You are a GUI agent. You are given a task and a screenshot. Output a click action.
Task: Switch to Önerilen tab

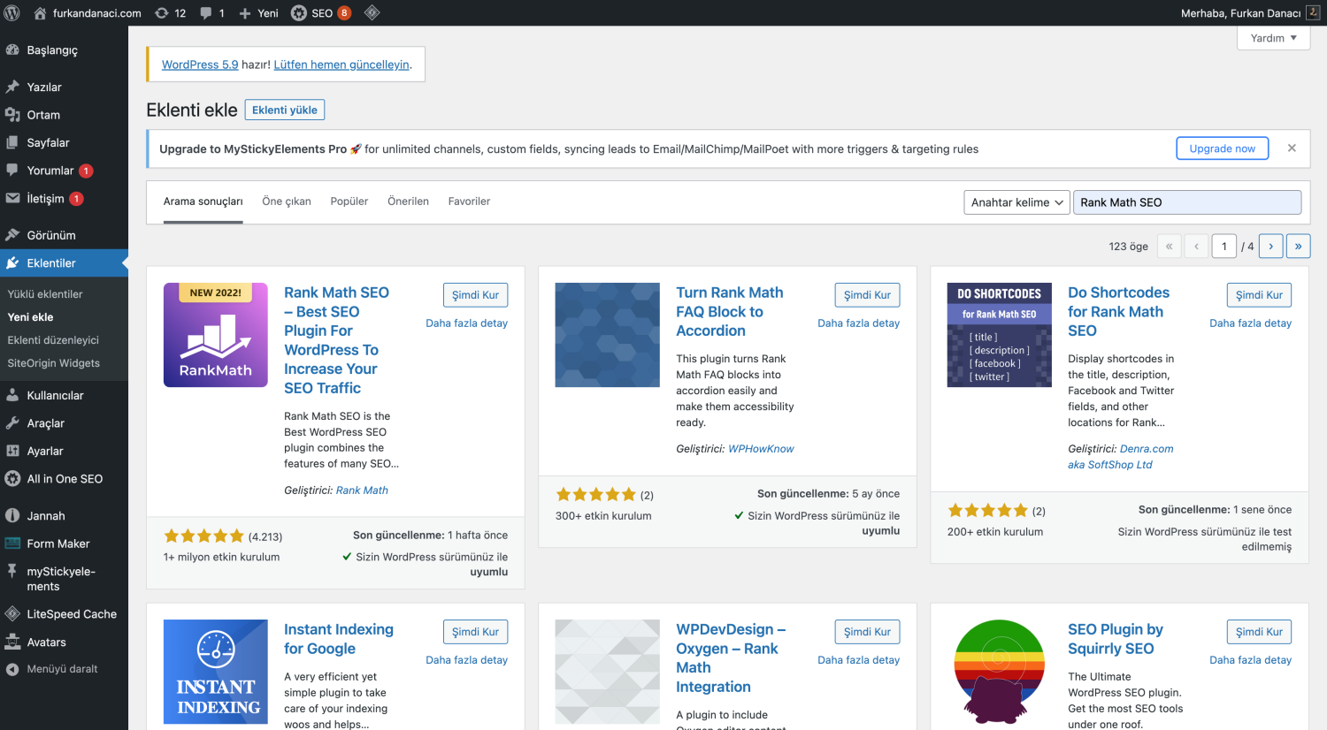coord(408,202)
